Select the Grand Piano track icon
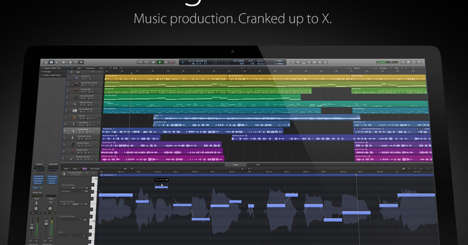Viewport: 468px width, 245px height. [x=72, y=145]
